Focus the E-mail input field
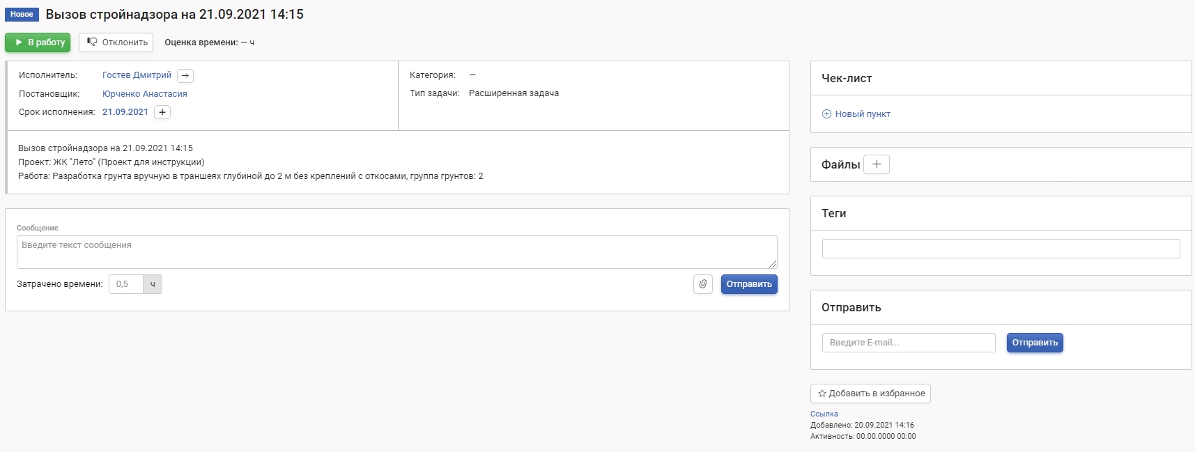Screen dimensions: 1195x452 (909, 343)
